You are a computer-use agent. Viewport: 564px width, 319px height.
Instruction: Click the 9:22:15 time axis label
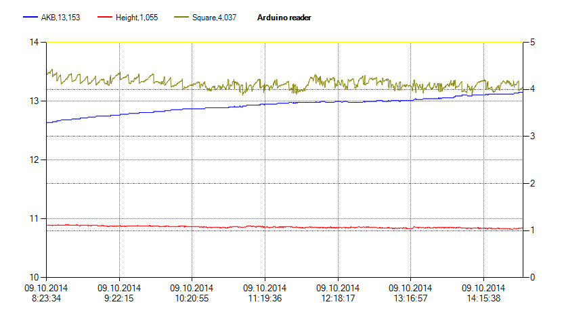119,297
